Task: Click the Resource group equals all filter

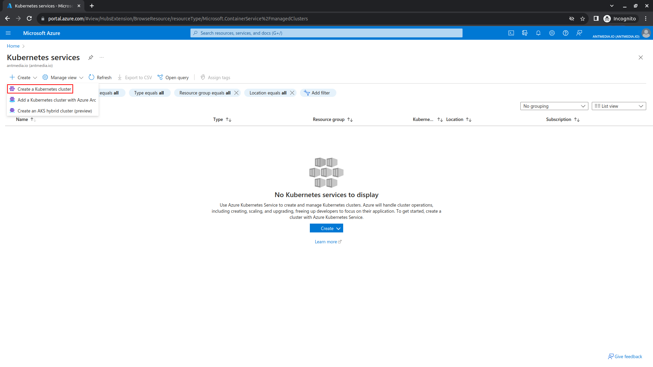Action: click(x=205, y=93)
